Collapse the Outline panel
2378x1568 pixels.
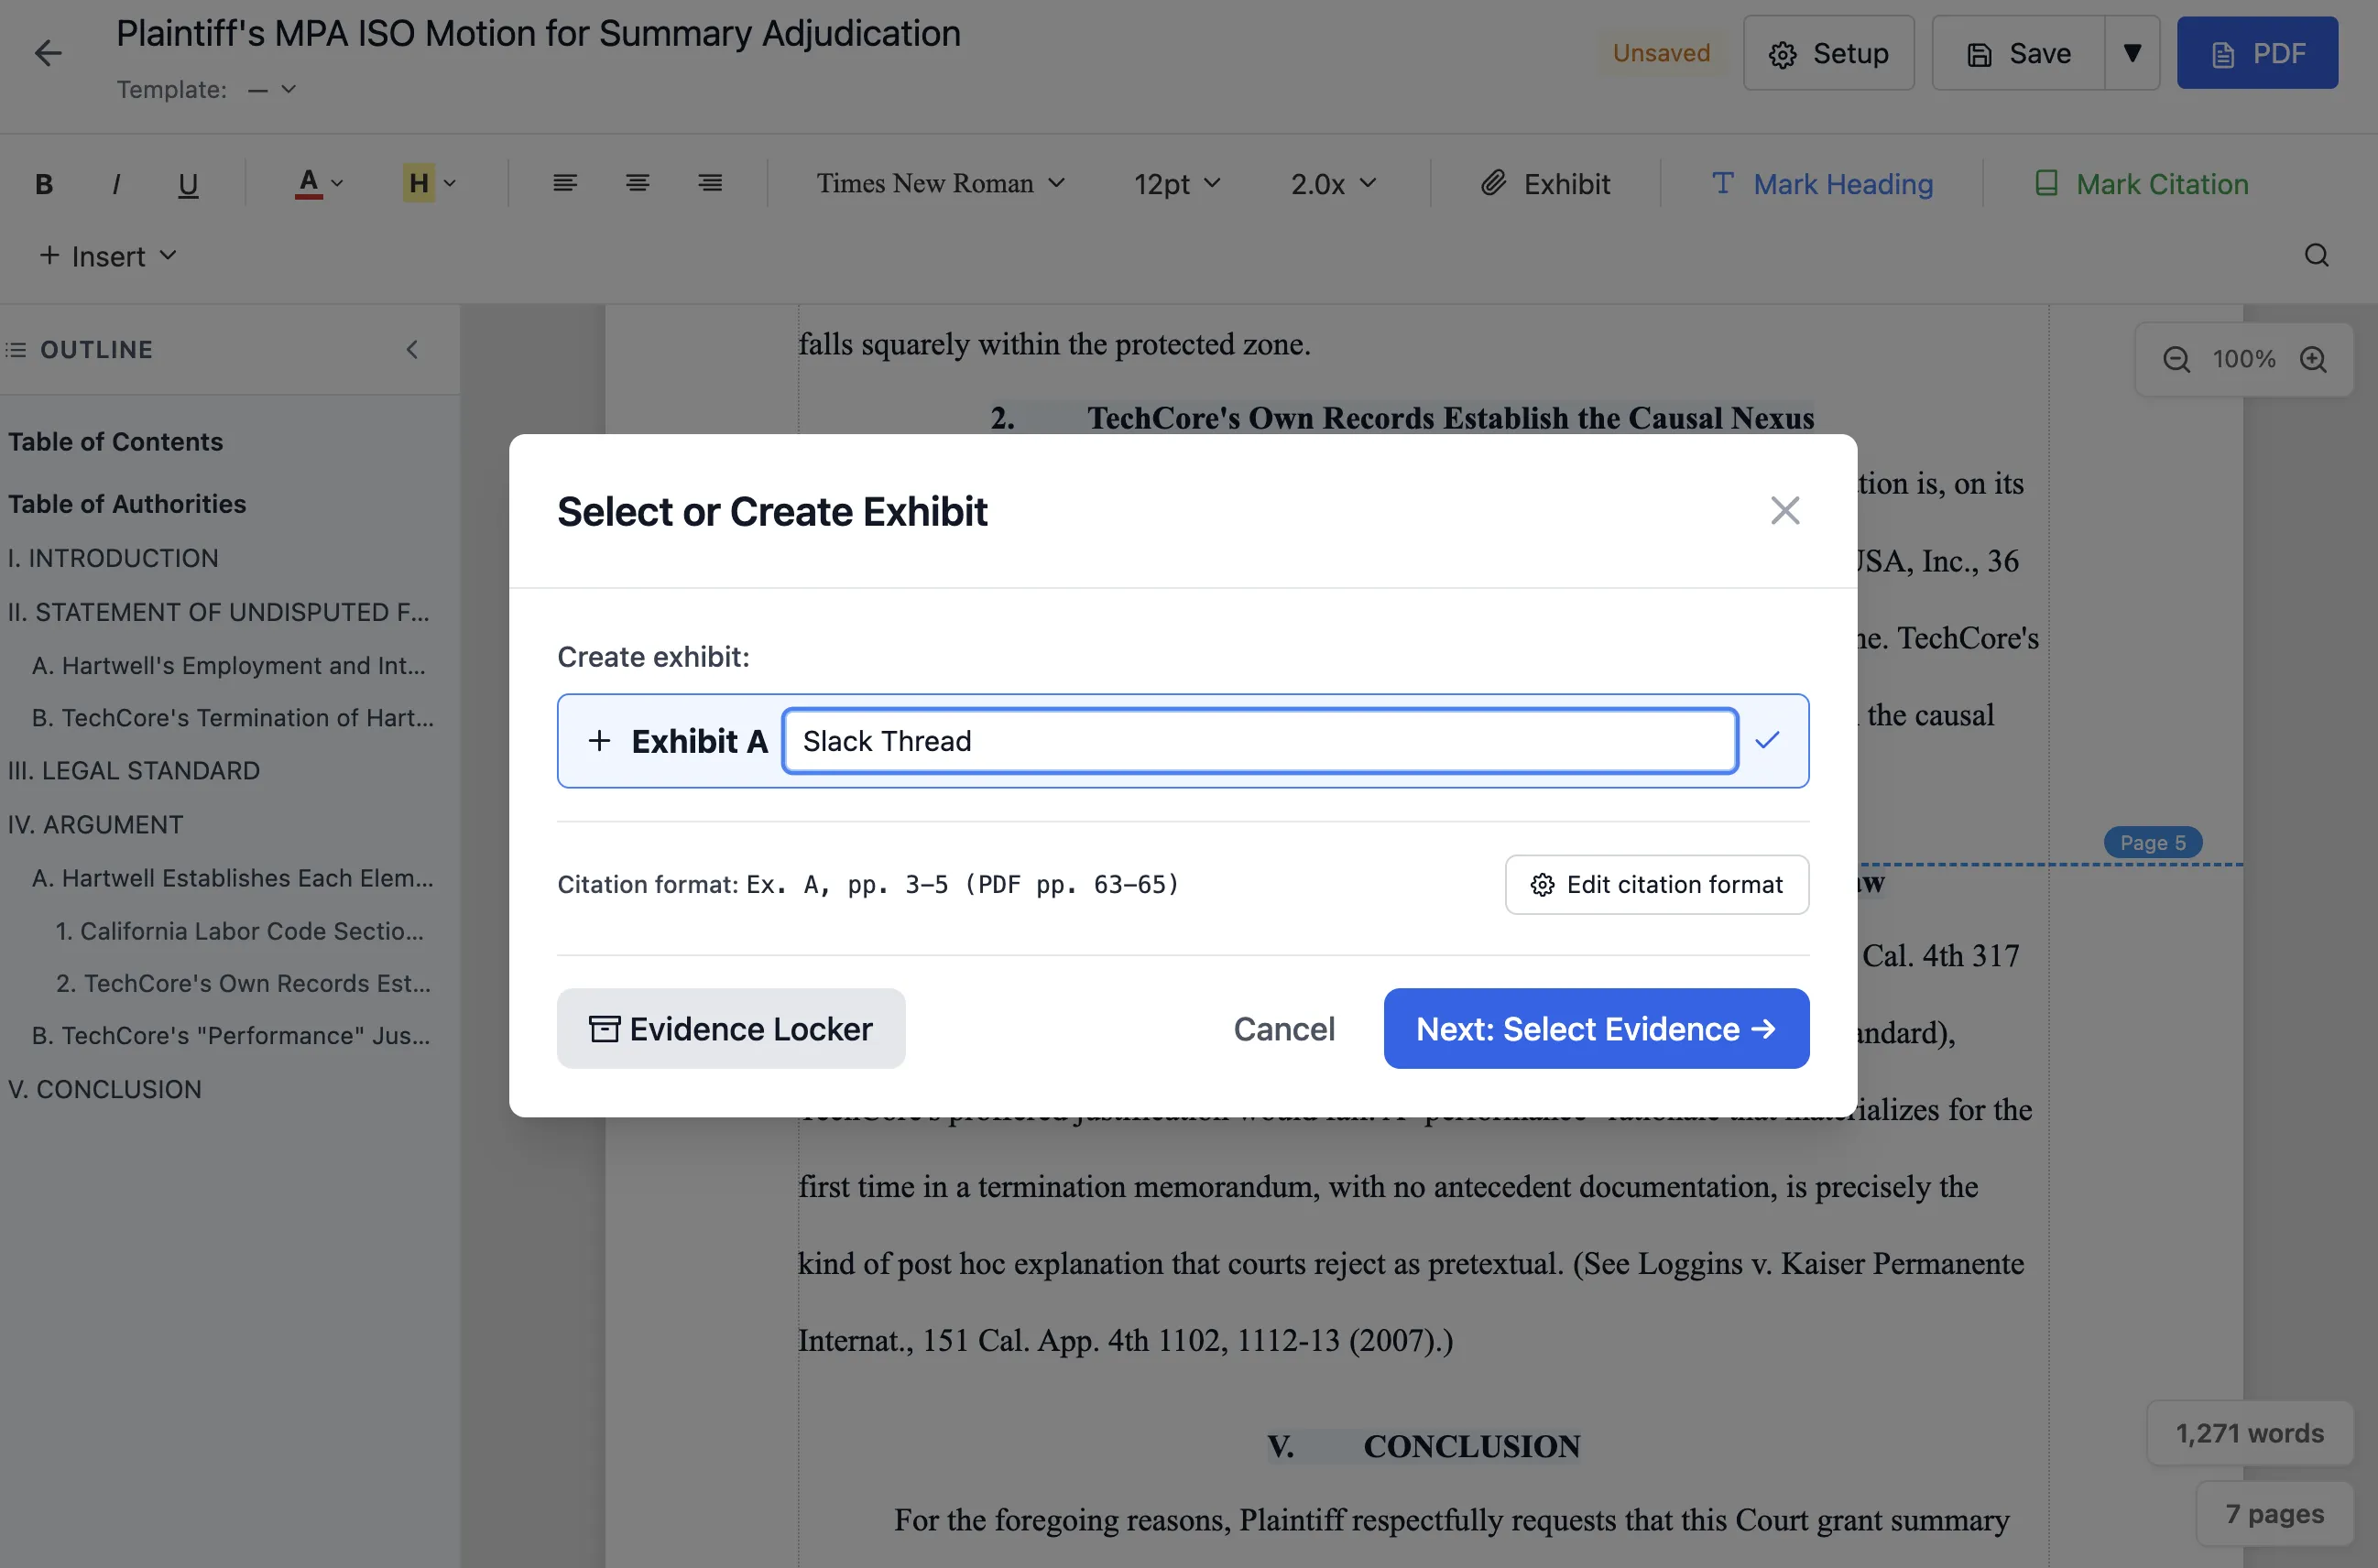click(x=412, y=350)
